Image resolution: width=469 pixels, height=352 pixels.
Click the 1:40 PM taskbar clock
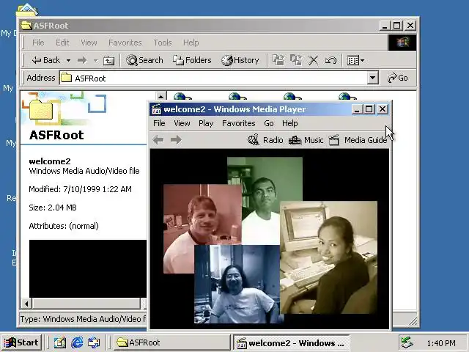point(441,343)
